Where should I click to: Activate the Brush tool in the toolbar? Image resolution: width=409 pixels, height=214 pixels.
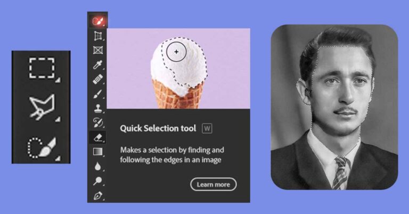[98, 94]
